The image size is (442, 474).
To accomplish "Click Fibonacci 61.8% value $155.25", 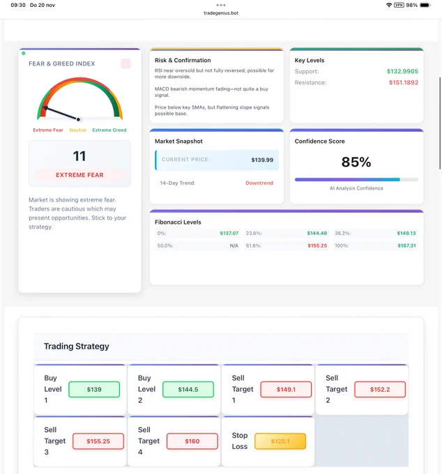I will click(x=317, y=246).
